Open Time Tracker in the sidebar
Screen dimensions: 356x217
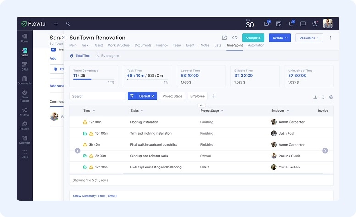point(24,96)
